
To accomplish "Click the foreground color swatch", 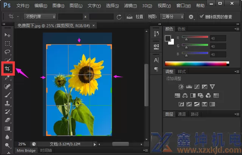I will tap(168, 39).
